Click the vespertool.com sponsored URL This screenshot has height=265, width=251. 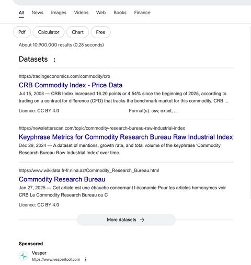56,259
